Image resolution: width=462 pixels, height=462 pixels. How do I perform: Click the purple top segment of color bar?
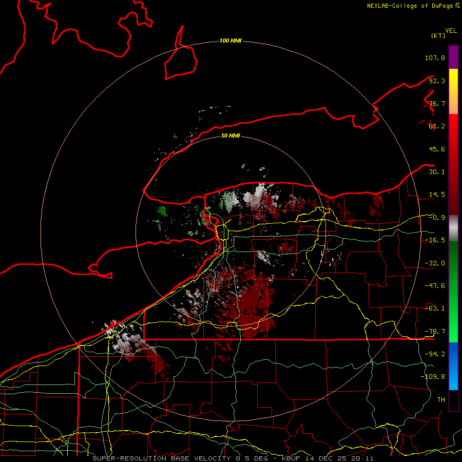pyautogui.click(x=453, y=57)
